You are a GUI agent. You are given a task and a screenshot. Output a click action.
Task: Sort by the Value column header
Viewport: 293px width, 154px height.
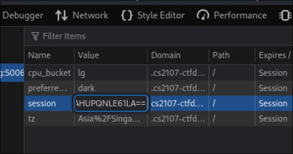[x=88, y=56]
